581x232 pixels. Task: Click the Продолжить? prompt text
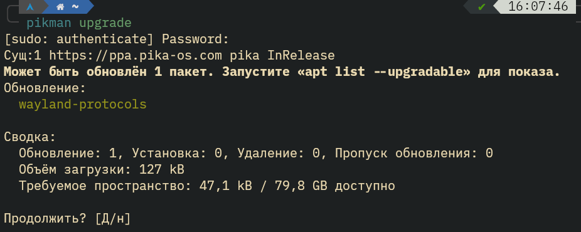tap(46, 218)
